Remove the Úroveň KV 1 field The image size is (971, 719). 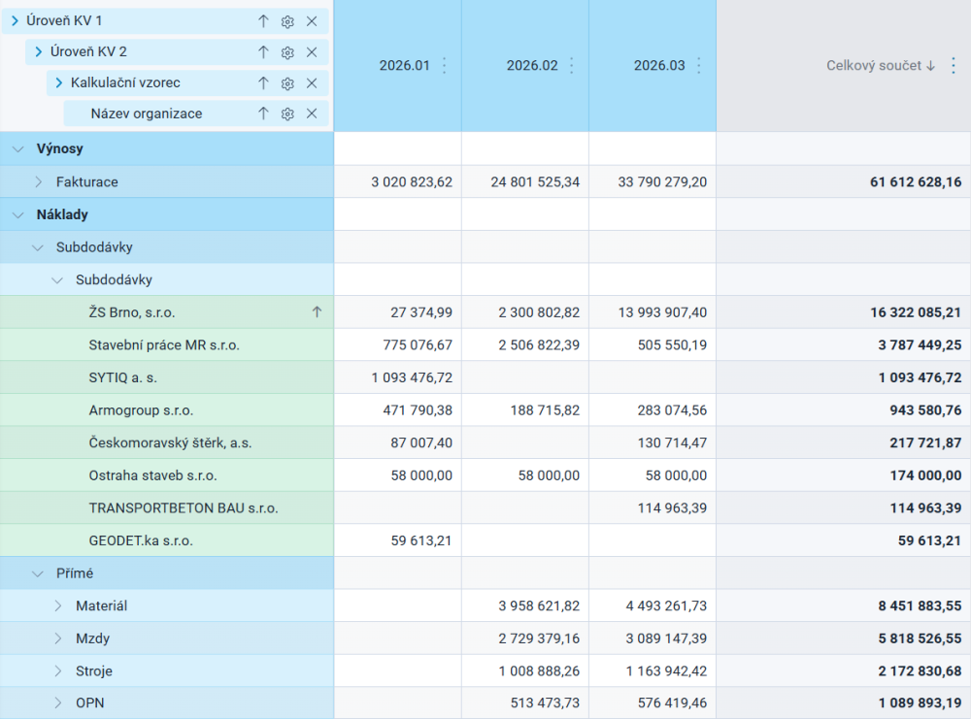coord(312,21)
